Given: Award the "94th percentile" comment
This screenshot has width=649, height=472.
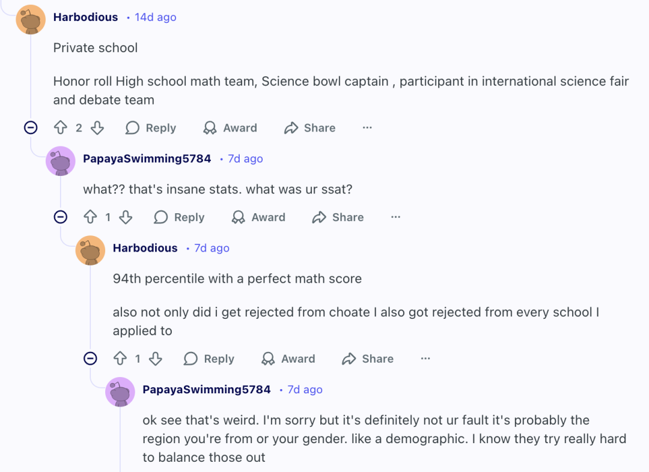Looking at the screenshot, I should tap(288, 359).
